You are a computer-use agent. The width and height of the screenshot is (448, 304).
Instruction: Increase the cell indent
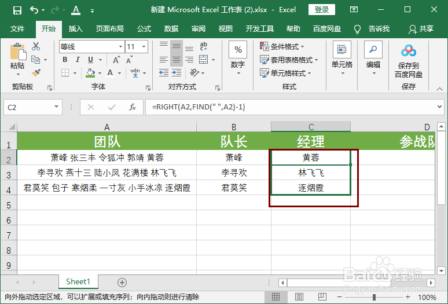[177, 73]
